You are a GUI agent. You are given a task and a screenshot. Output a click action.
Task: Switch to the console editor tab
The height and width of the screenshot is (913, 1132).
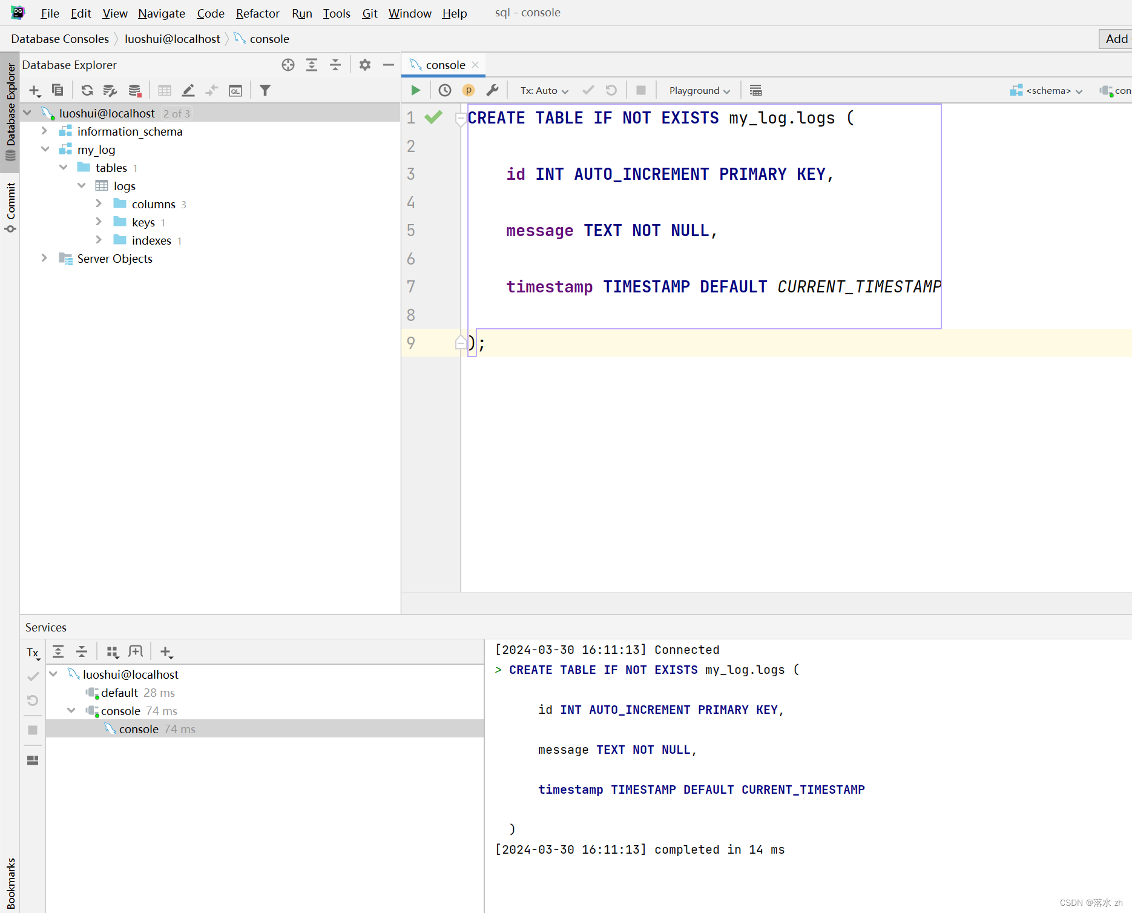click(x=446, y=64)
